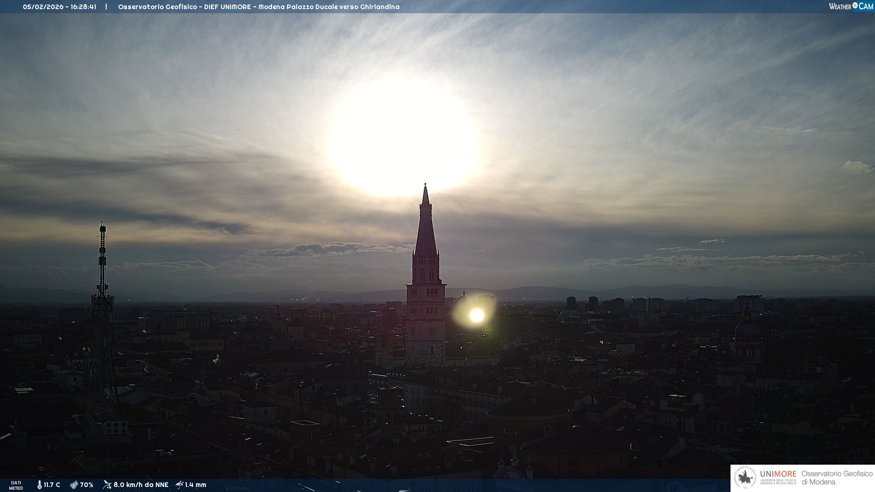Screen dimensions: 875x492
Task: Click the Ghirlandina tower spire tip
Action: coord(425,187)
